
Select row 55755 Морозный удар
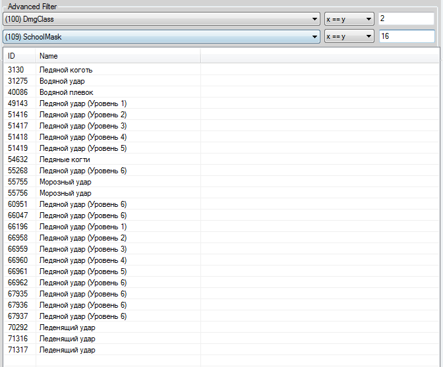tap(65, 182)
